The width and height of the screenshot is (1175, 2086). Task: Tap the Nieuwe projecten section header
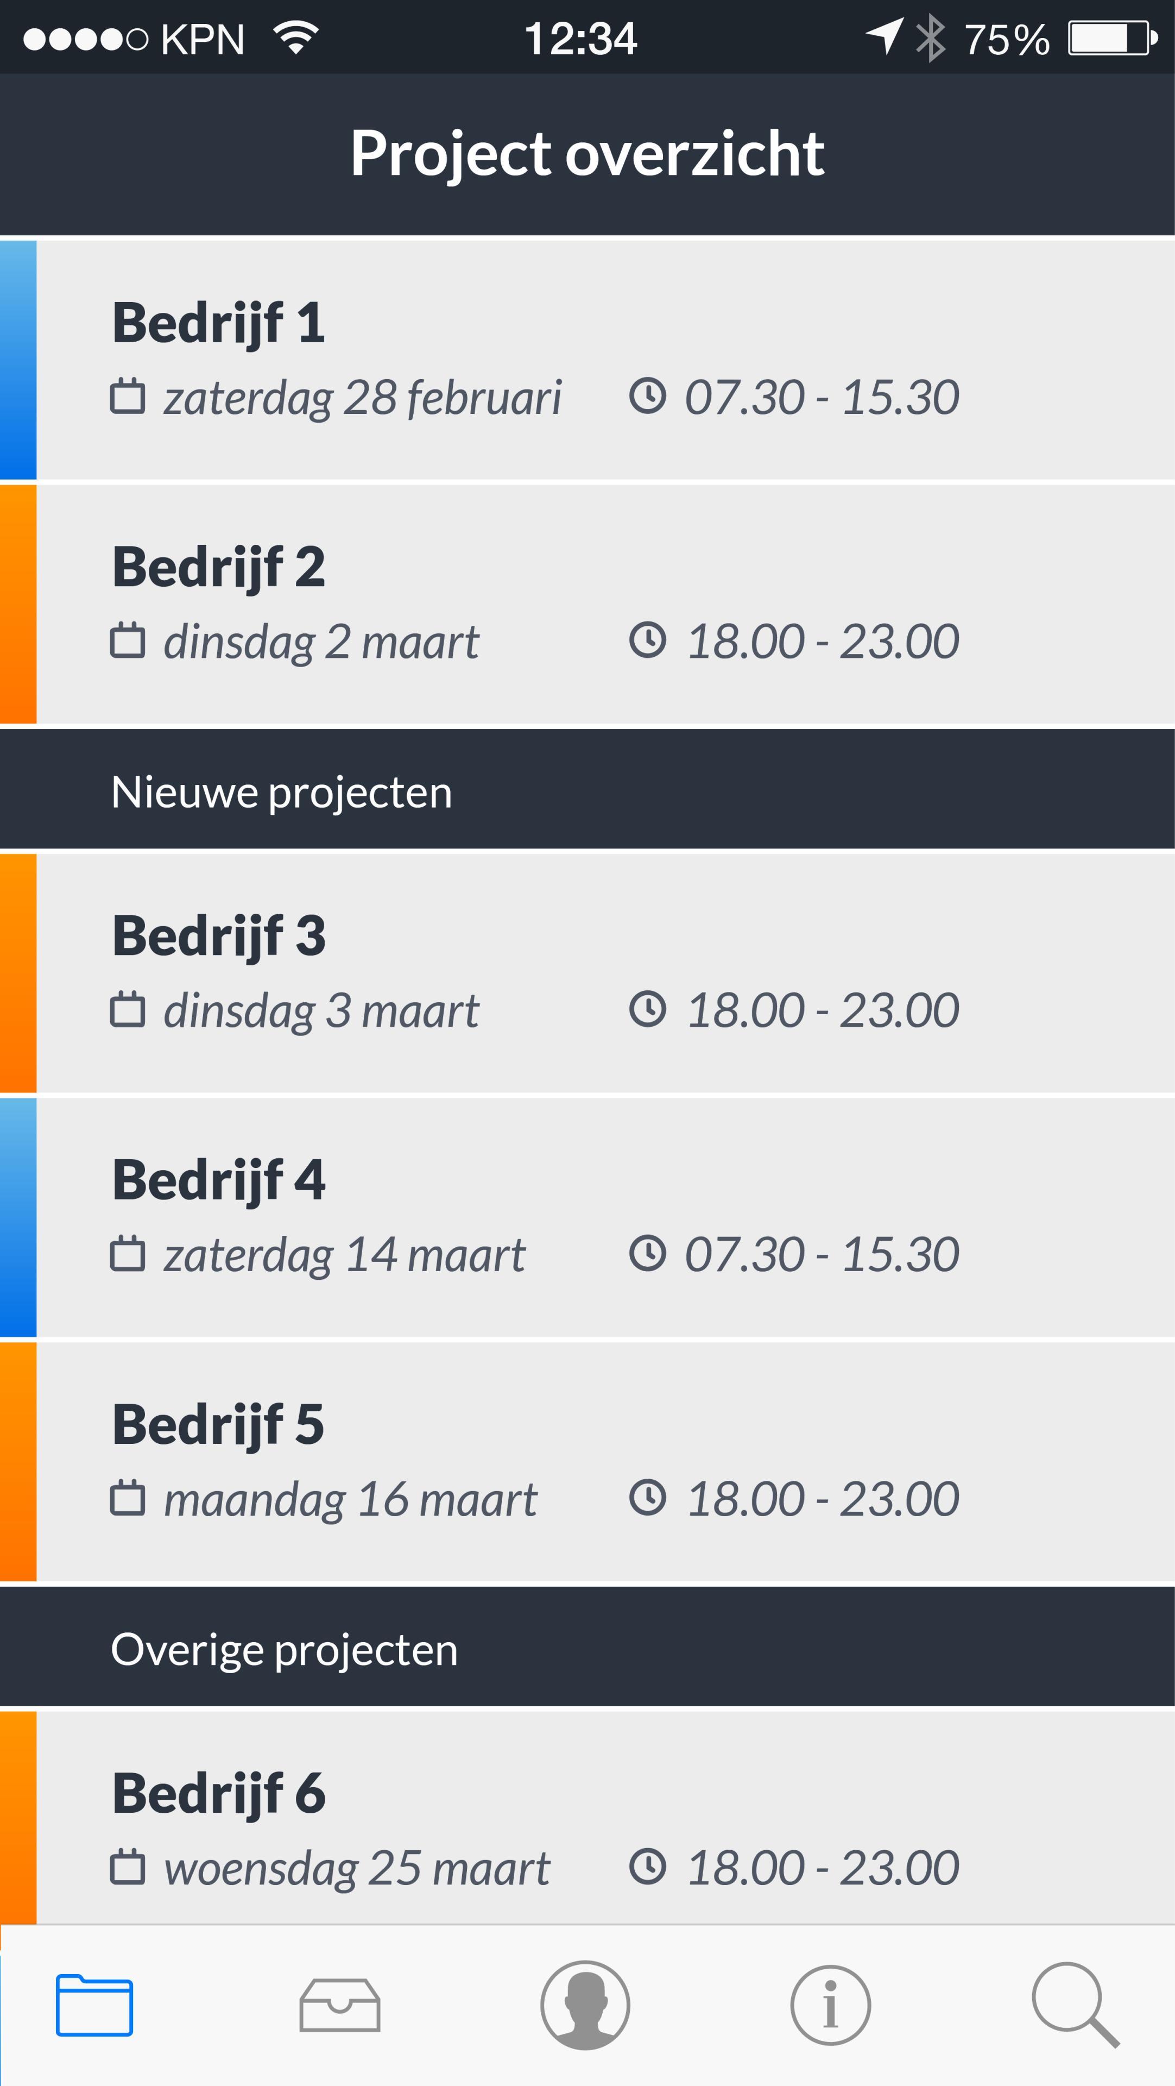[x=587, y=790]
